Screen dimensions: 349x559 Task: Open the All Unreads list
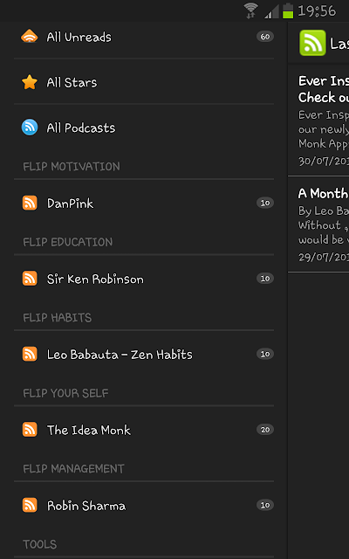[144, 37]
